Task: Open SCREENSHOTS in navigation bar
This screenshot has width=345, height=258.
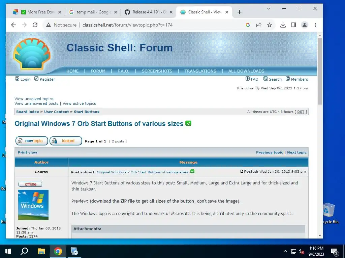Action: [157, 71]
